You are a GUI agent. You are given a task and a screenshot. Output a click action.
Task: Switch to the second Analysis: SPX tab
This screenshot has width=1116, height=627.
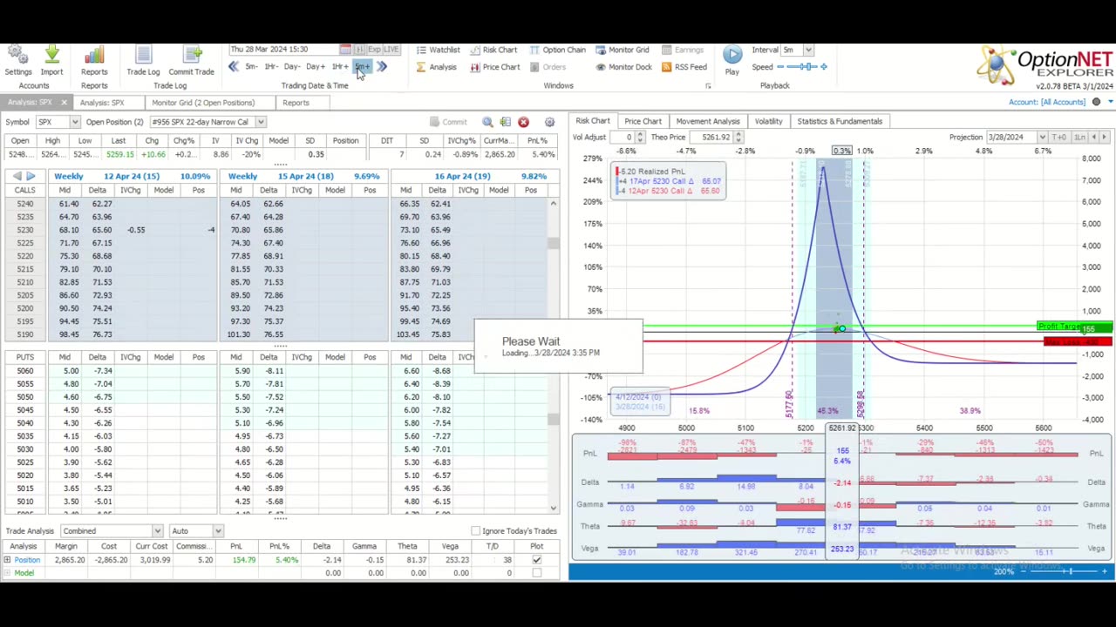point(102,103)
